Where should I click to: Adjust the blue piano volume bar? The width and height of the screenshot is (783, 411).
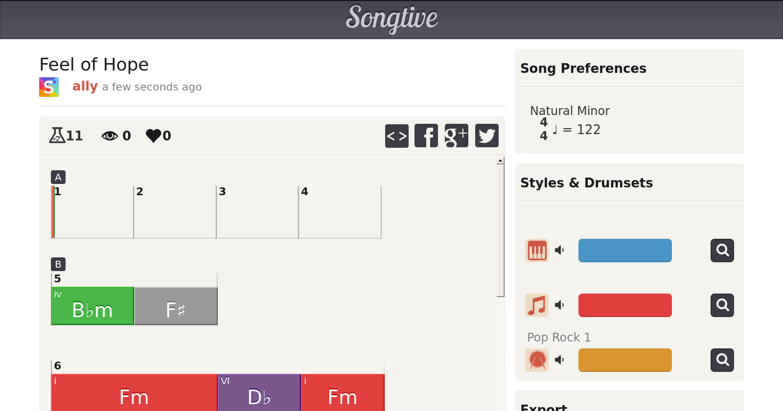point(625,251)
